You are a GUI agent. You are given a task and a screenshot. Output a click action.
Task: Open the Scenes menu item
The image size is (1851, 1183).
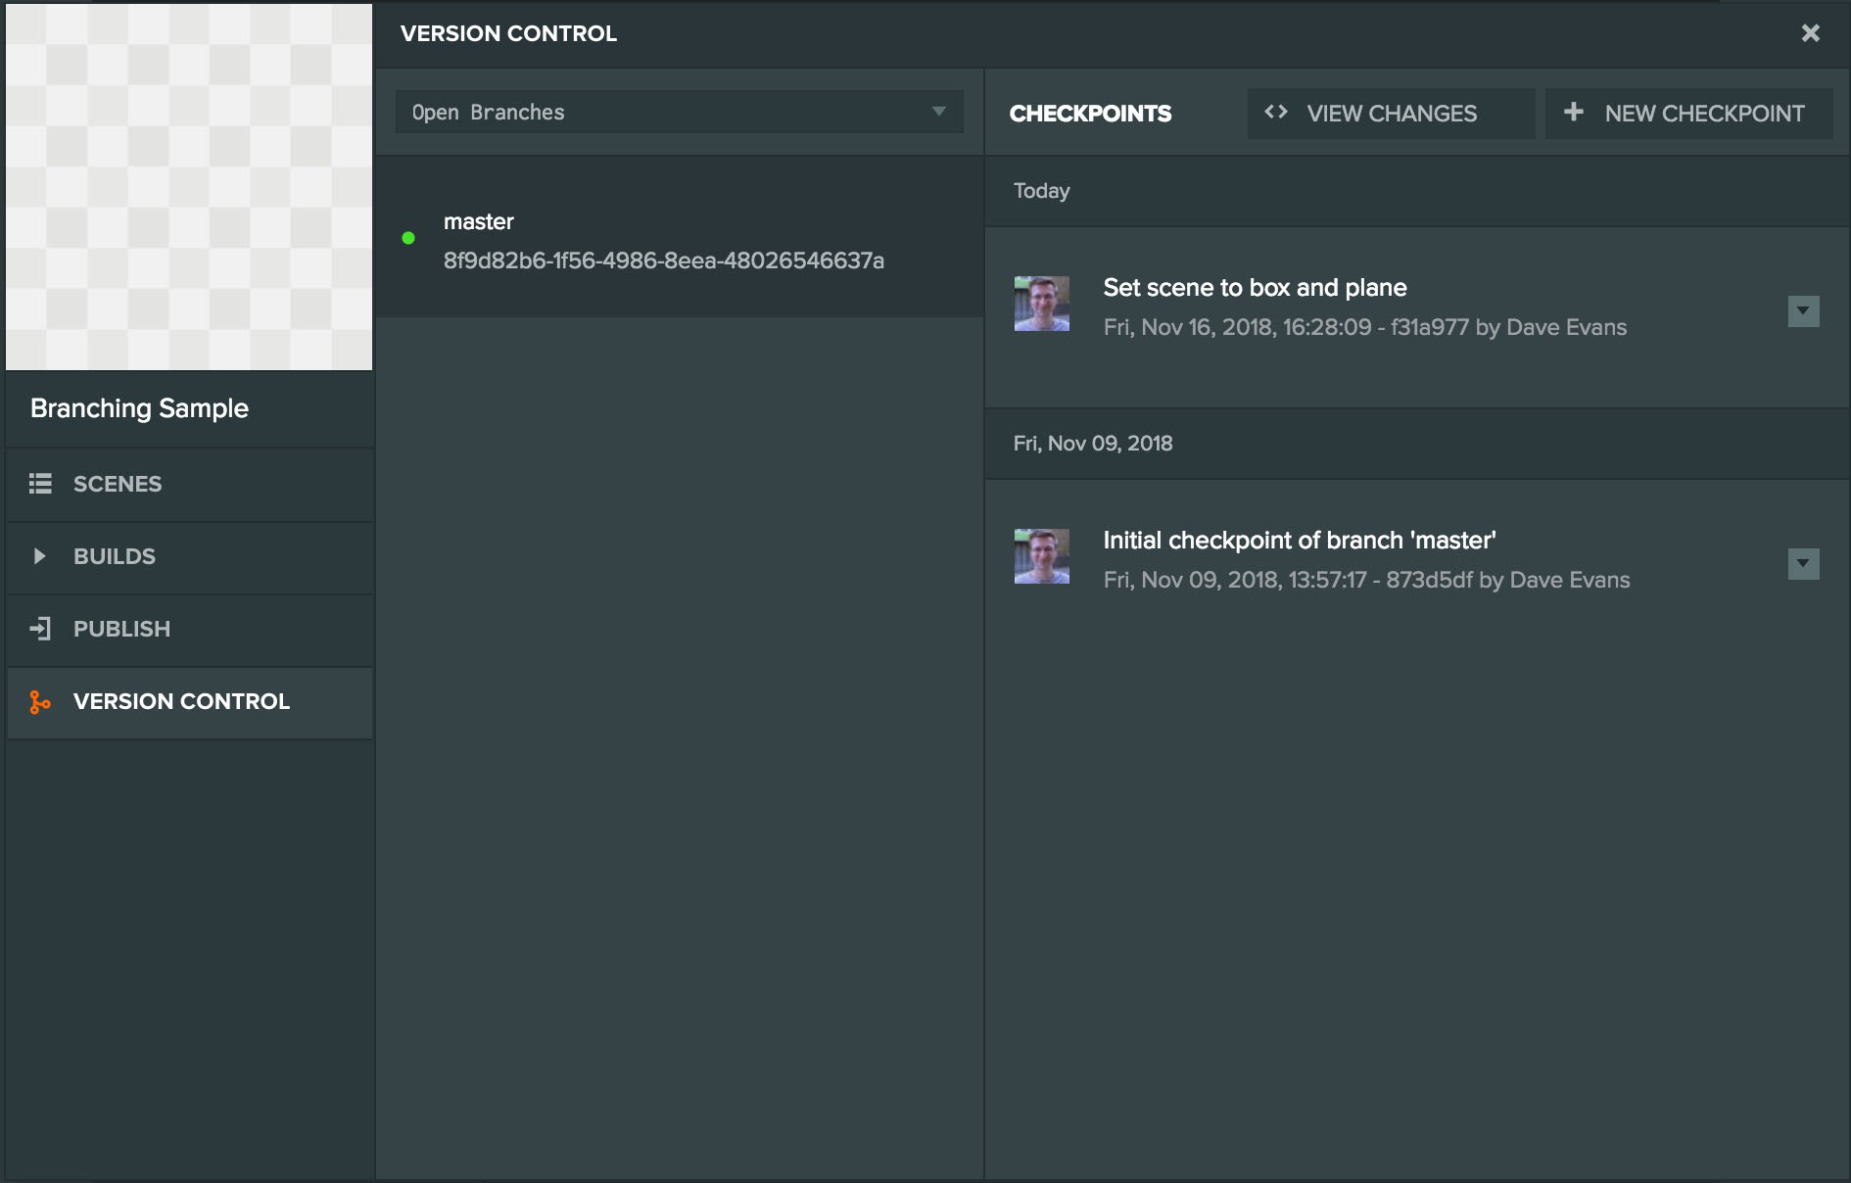[190, 484]
